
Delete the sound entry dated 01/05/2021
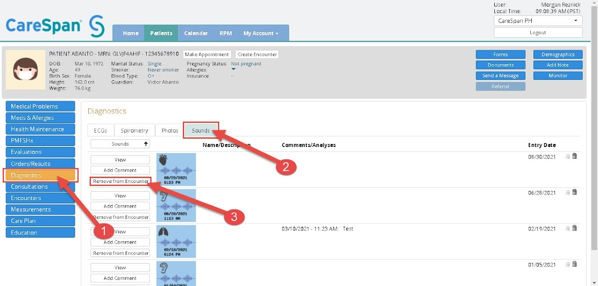pos(575,264)
